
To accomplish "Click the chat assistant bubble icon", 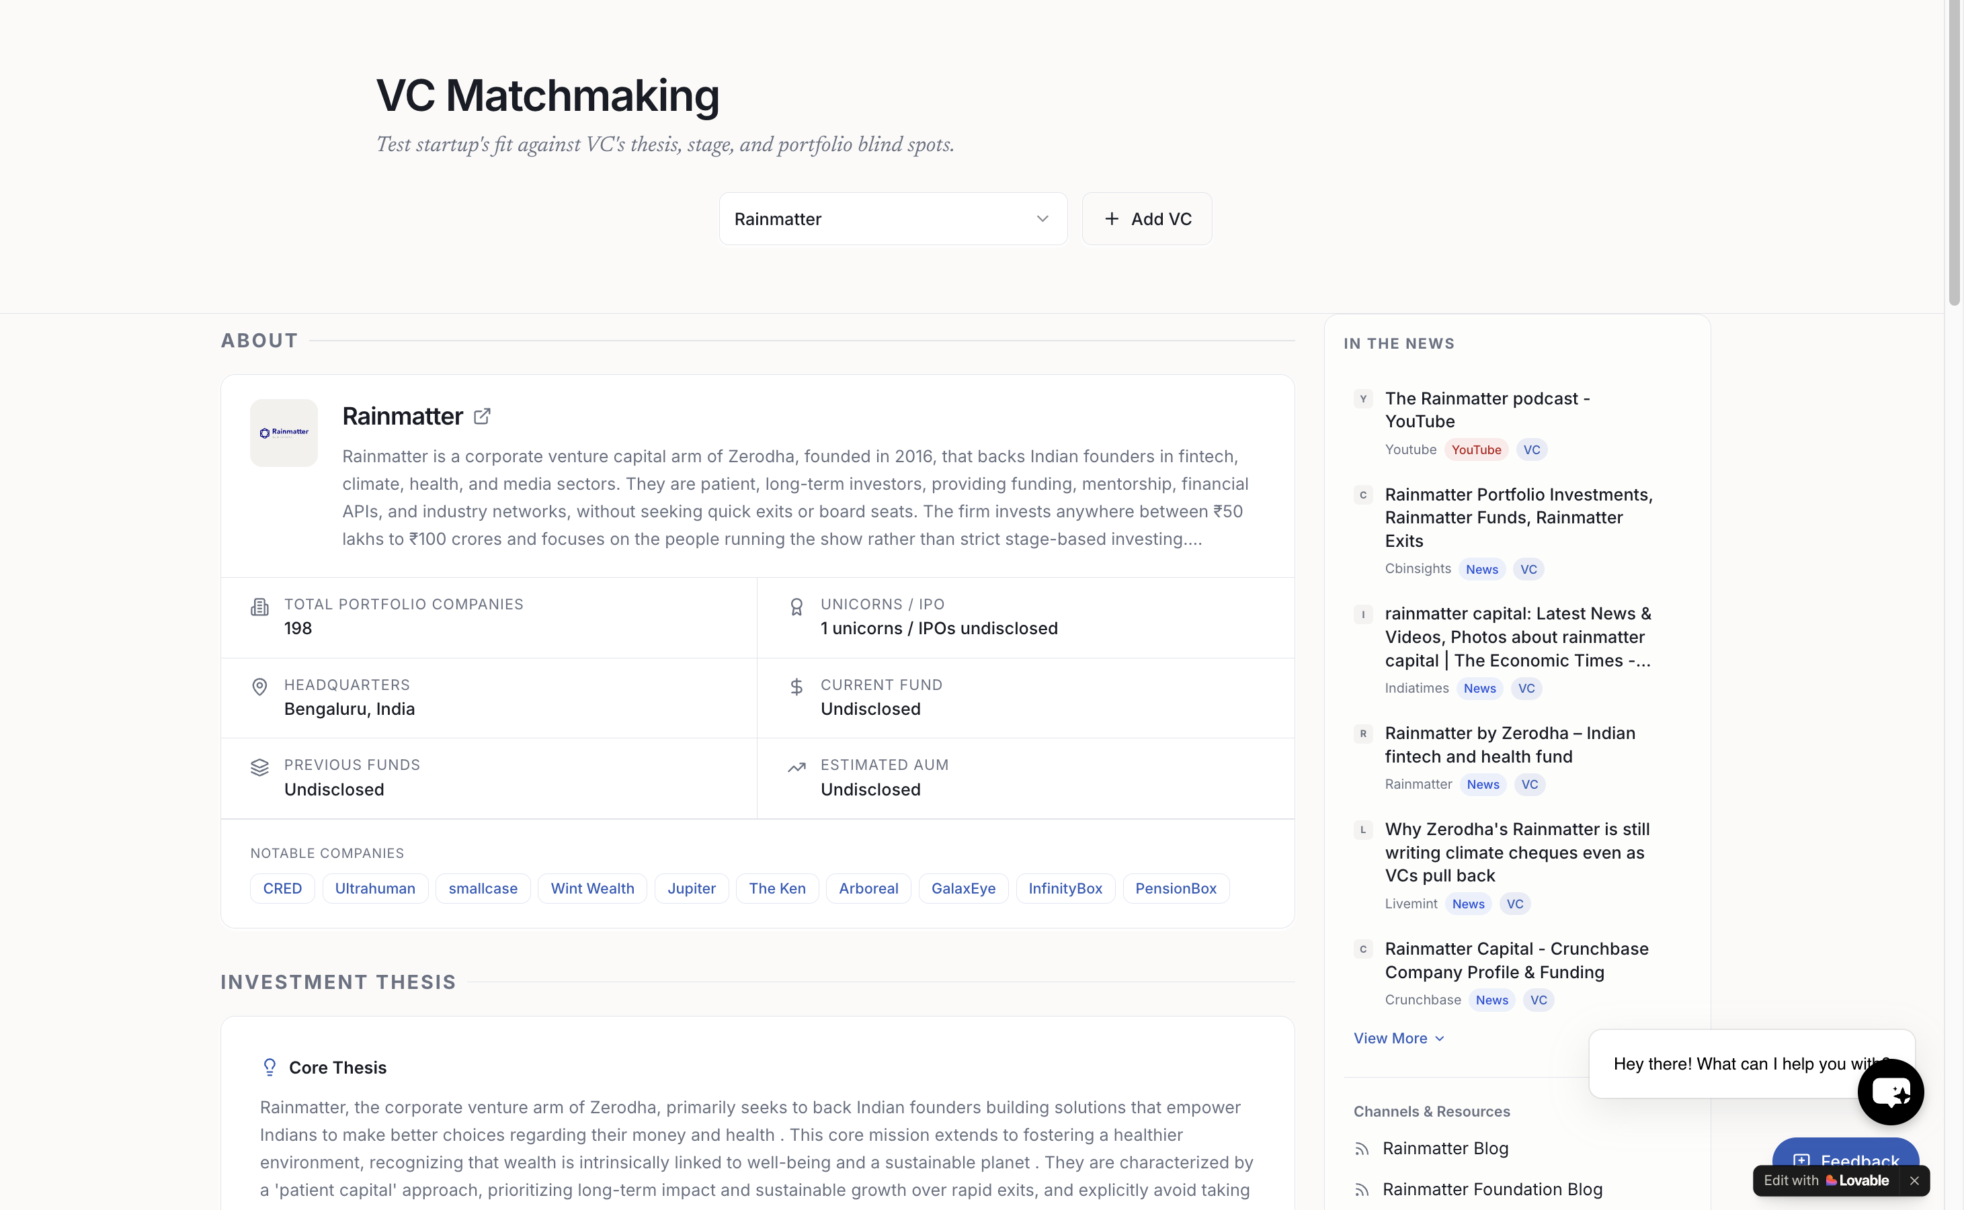I will click(1891, 1092).
